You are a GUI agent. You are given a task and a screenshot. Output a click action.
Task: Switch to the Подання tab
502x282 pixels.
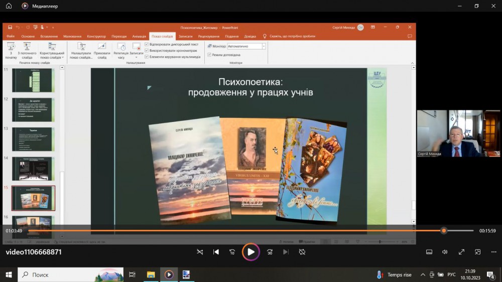point(232,36)
